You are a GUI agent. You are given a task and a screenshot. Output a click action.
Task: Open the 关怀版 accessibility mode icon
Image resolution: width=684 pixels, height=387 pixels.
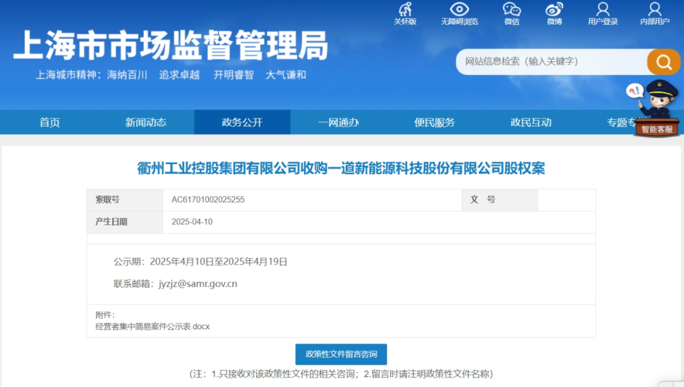(405, 13)
